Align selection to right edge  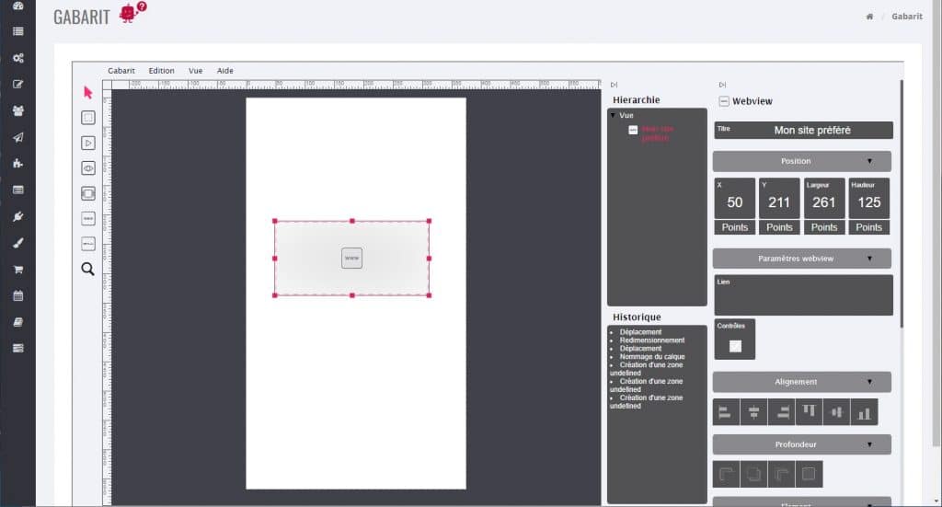pyautogui.click(x=782, y=412)
